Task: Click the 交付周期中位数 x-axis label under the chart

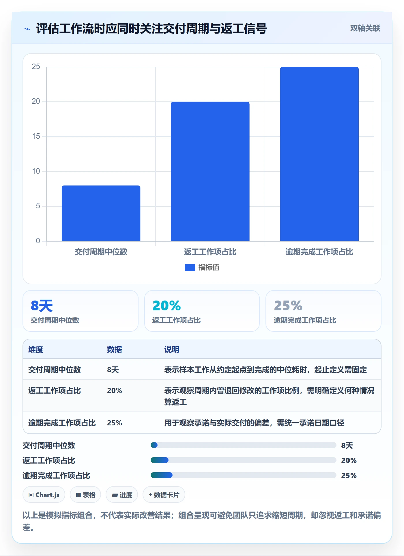Action: click(101, 252)
